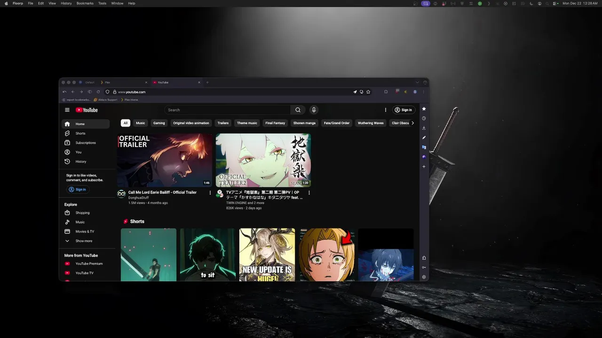602x338 pixels.
Task: Open the Floorp app menu
Action: click(18, 3)
